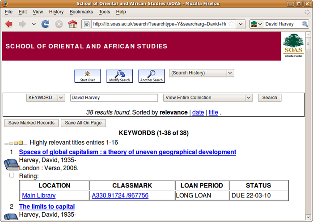This screenshot has height=222, width=313.
Task: Expand the View Entire Collection dropdown
Action: point(208,98)
